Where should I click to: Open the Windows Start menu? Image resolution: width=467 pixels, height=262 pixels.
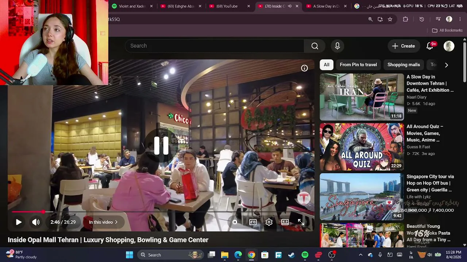(x=130, y=255)
